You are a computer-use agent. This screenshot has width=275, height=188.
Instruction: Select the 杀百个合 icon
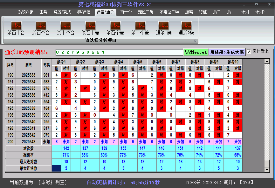(41, 25)
